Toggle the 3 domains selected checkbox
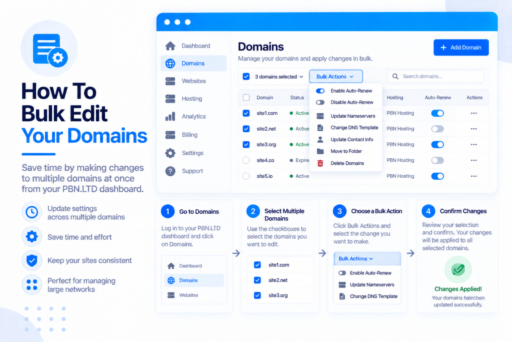 point(246,77)
